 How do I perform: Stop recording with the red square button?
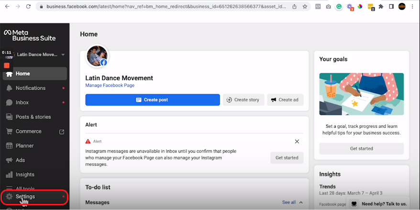7,66
